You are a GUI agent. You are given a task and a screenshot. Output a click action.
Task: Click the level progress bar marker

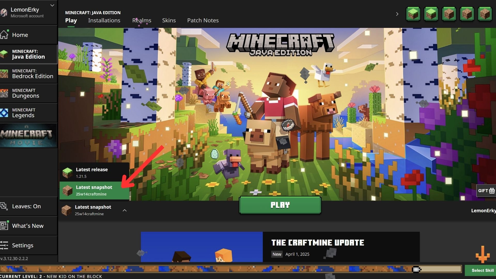coord(416,269)
